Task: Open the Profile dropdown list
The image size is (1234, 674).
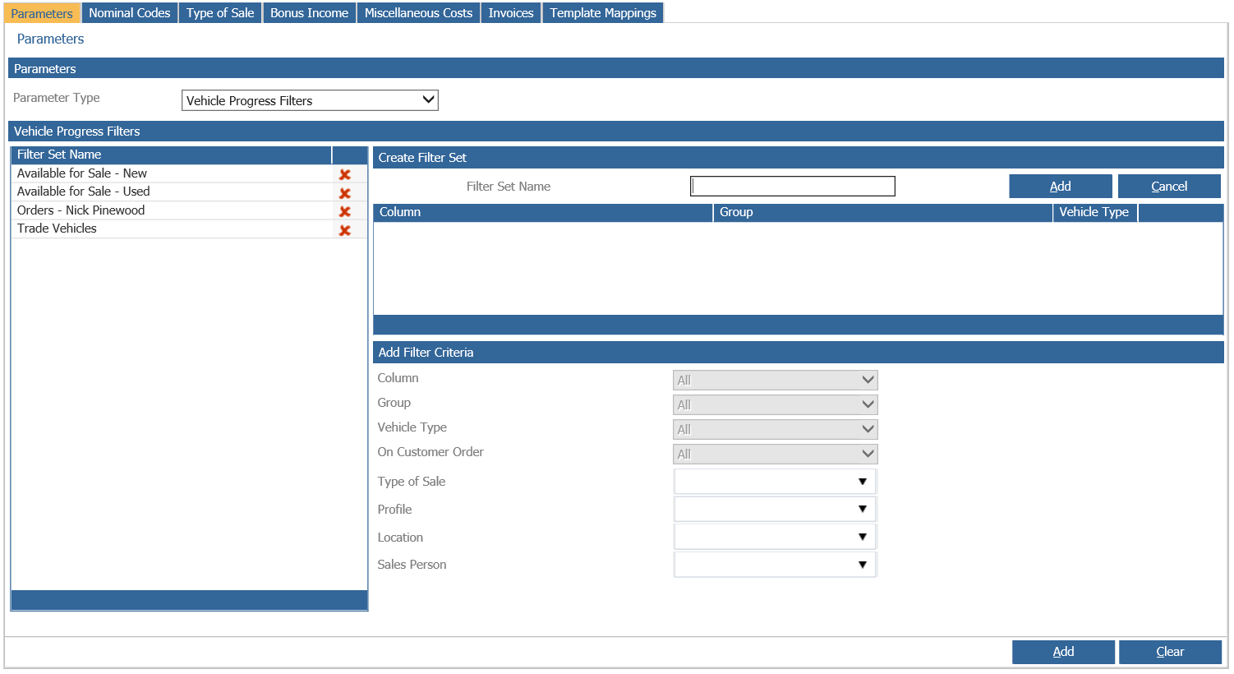Action: point(775,510)
